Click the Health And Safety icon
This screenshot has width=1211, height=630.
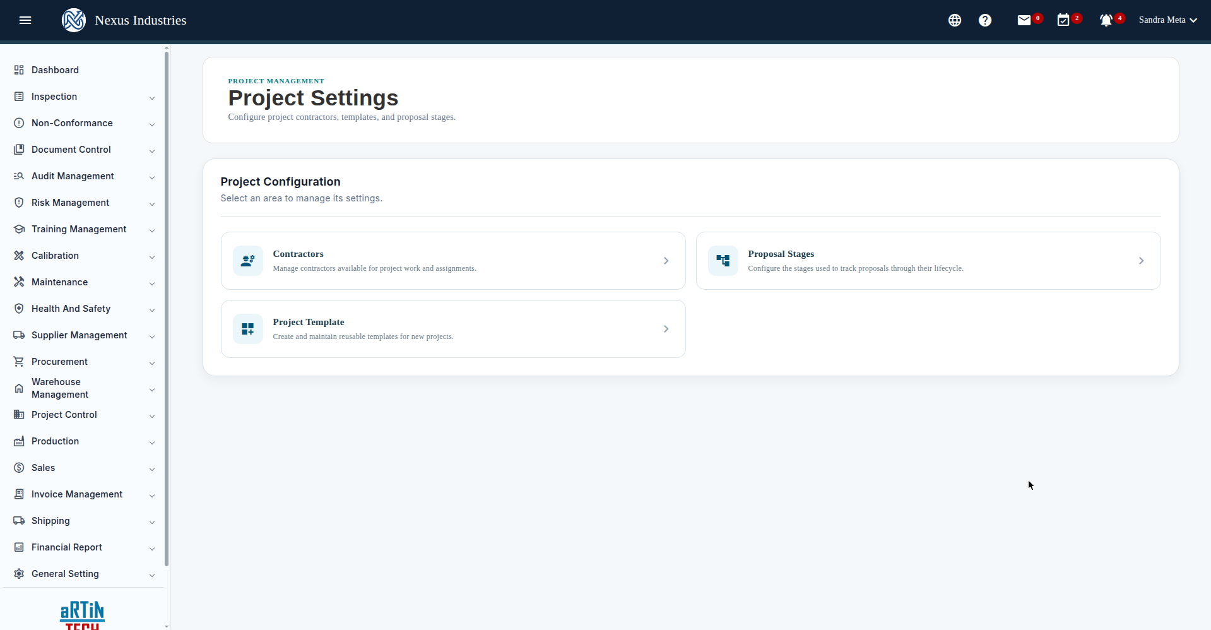(19, 309)
